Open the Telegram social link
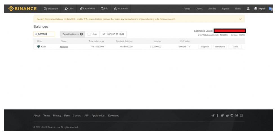 pos(213,115)
